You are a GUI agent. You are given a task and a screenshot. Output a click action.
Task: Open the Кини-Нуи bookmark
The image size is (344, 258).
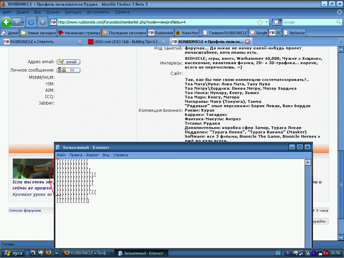click(187, 33)
